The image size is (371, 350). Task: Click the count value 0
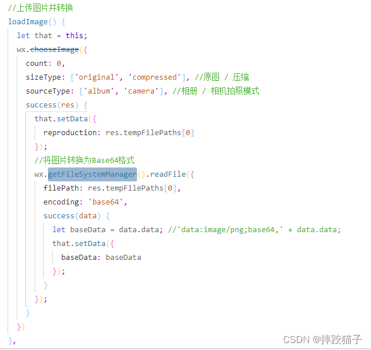tap(59, 64)
